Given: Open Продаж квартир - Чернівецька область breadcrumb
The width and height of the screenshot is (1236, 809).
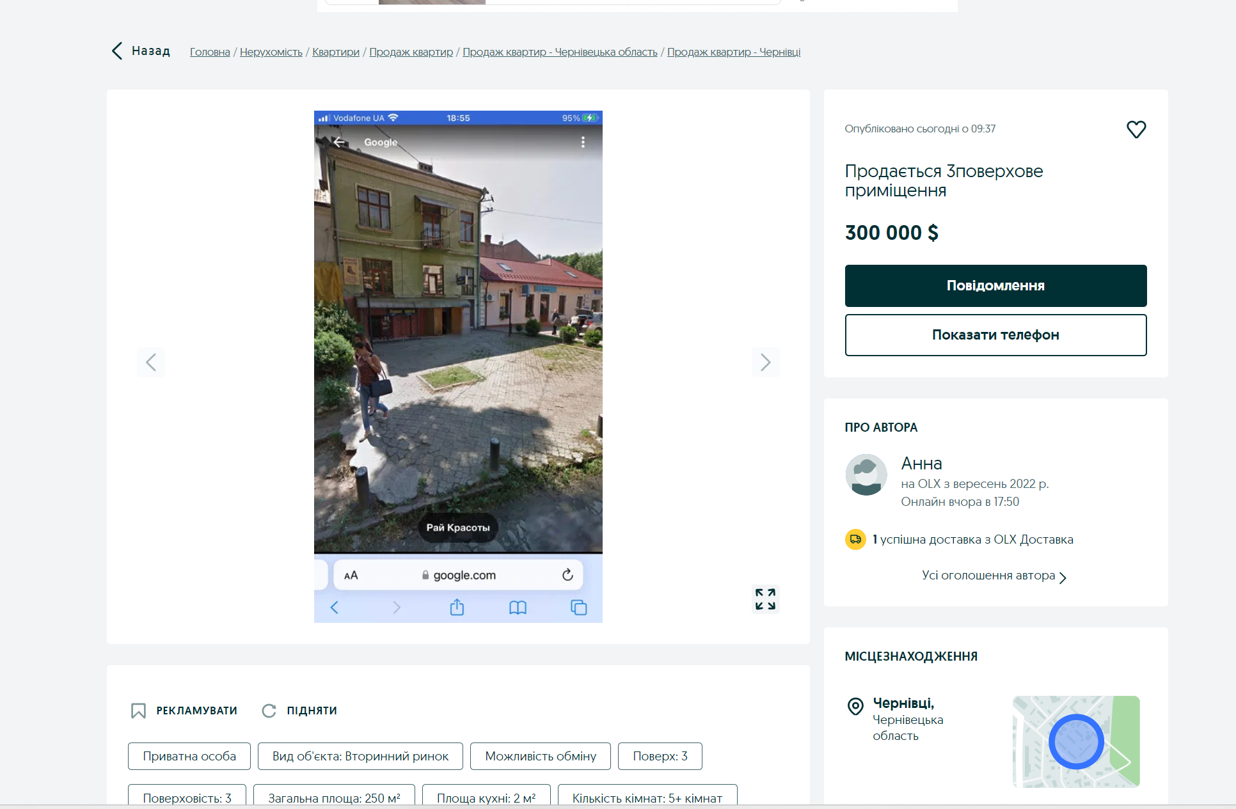Looking at the screenshot, I should click(560, 52).
